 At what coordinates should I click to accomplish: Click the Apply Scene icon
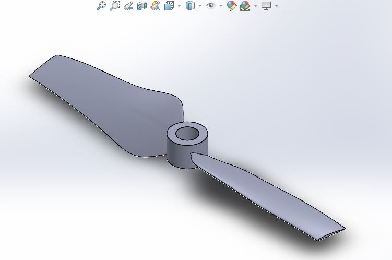point(245,6)
